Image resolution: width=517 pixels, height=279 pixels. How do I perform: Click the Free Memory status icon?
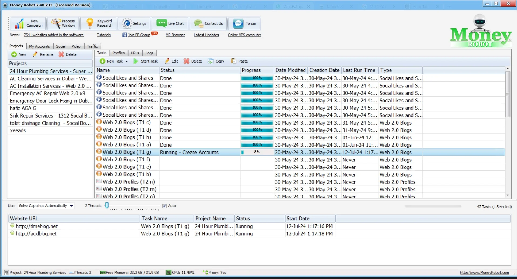pos(103,273)
